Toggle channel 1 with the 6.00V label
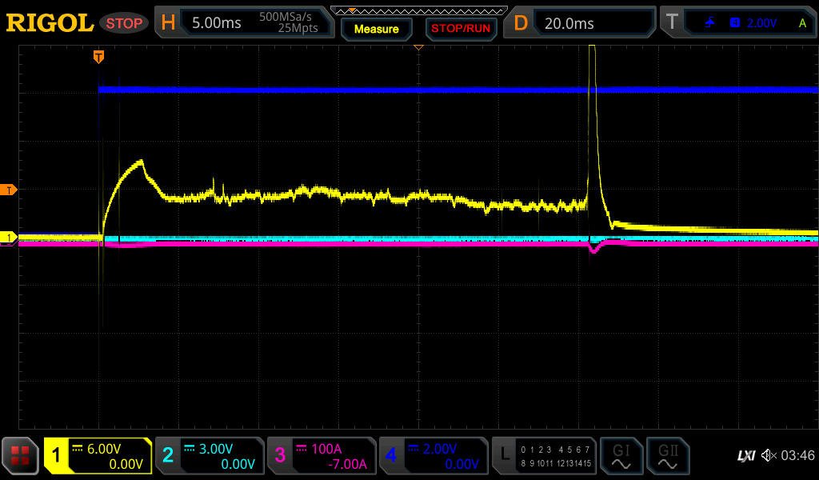The height and width of the screenshot is (480, 819). pos(98,456)
